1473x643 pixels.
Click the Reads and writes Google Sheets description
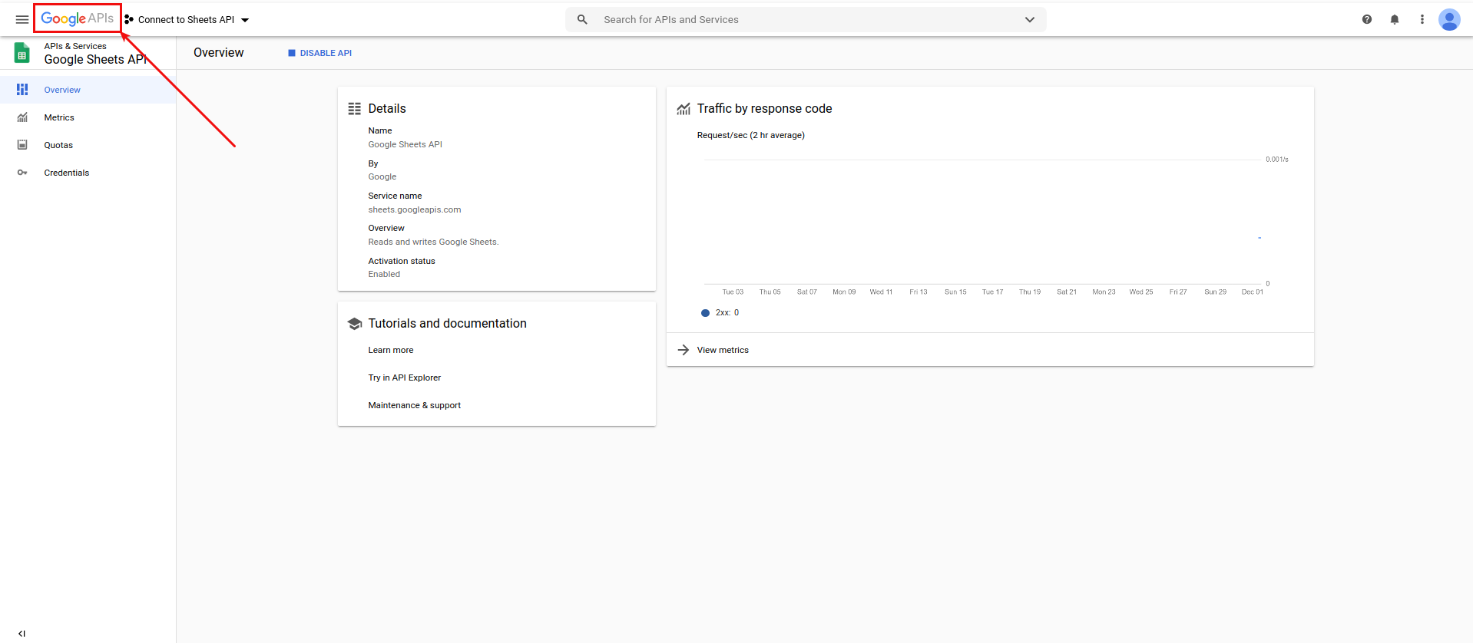[x=433, y=242]
